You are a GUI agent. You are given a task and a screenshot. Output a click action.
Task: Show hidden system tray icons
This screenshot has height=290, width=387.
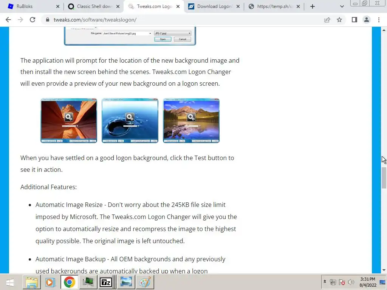tap(325, 282)
